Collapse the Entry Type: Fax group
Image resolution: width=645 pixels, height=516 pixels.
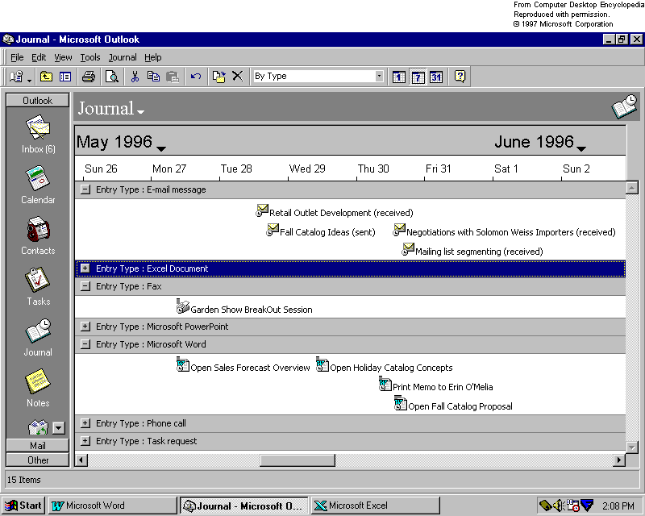85,286
